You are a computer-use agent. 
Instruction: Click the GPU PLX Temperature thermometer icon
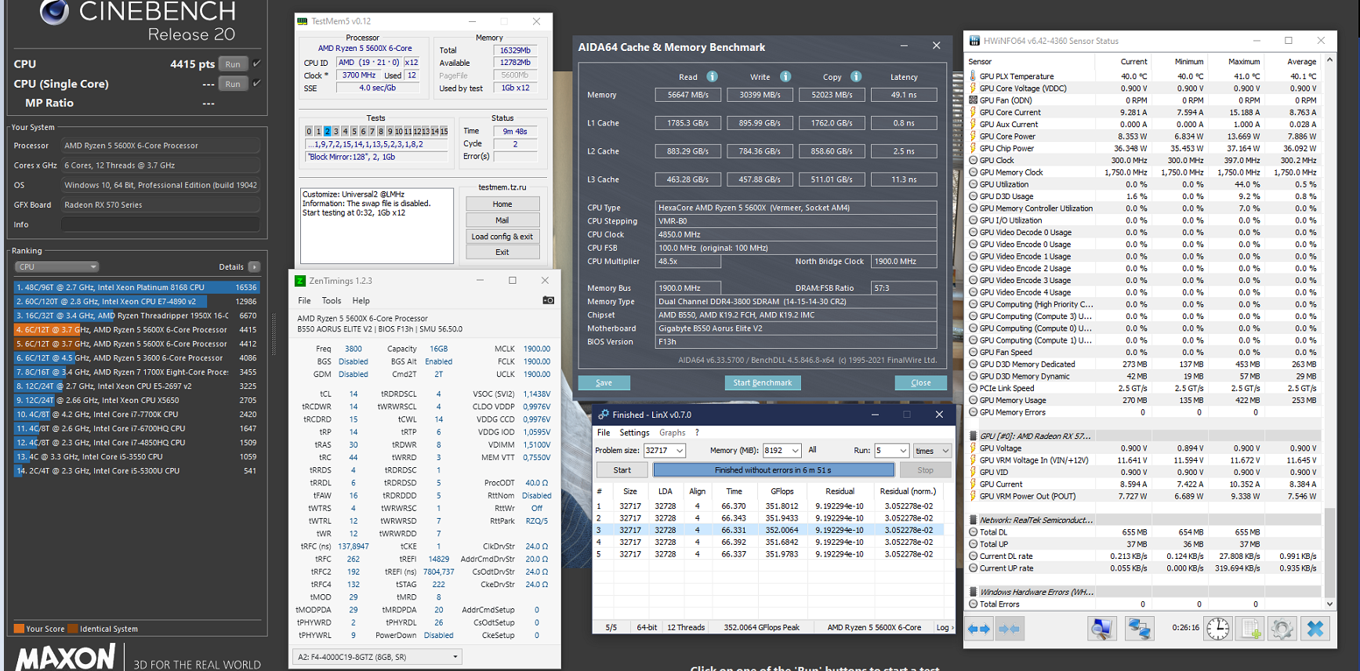pos(973,76)
